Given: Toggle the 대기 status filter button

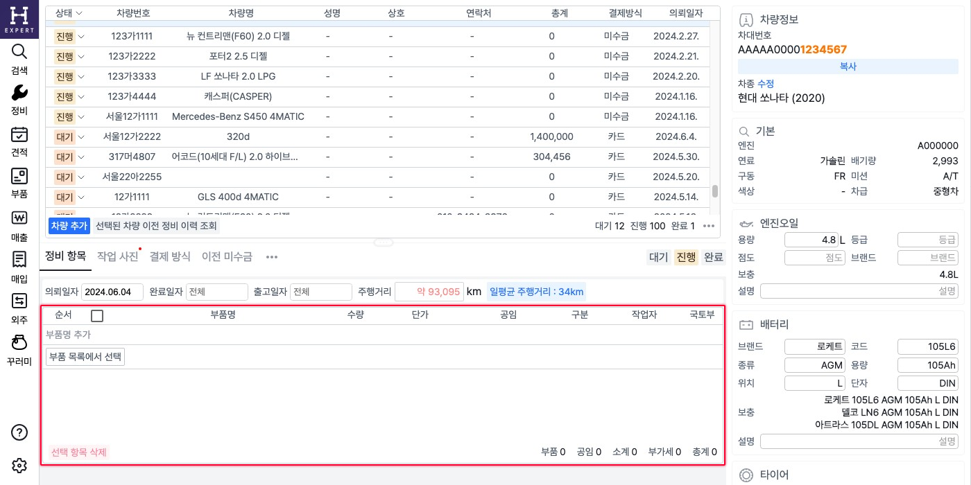Looking at the screenshot, I should [x=658, y=257].
